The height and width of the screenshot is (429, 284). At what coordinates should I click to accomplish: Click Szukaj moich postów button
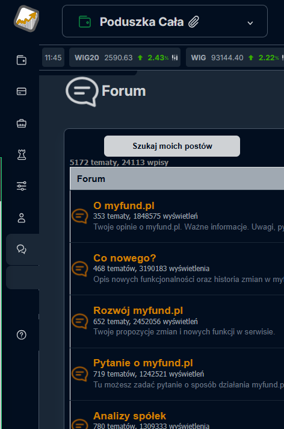point(172,146)
